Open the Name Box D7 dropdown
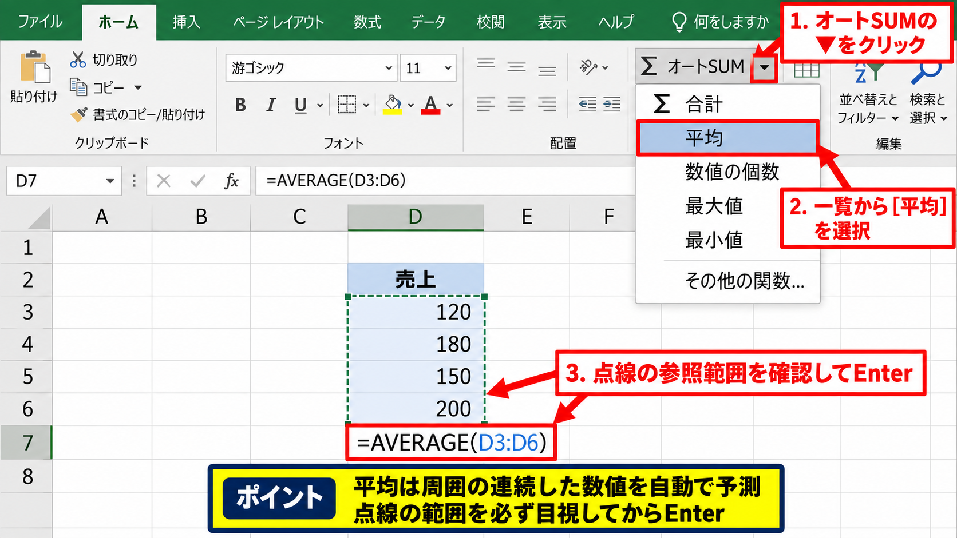 tap(109, 181)
